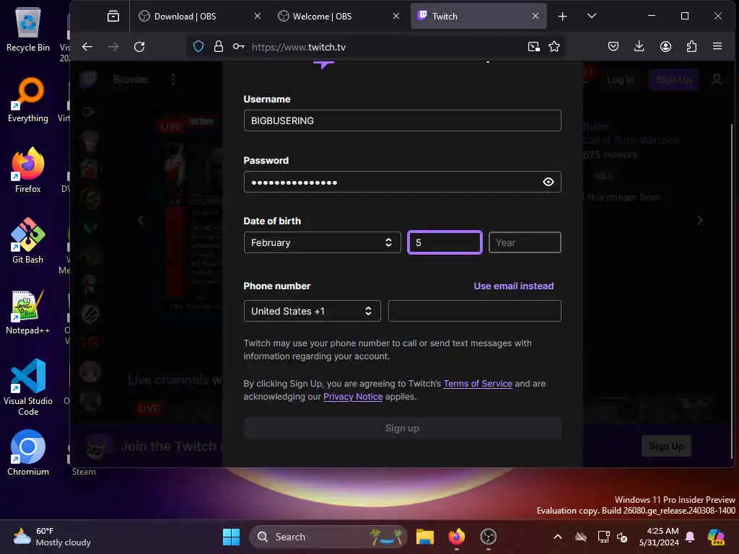Screen dimensions: 739x554
Task: Click the Username input field
Action: (402, 120)
